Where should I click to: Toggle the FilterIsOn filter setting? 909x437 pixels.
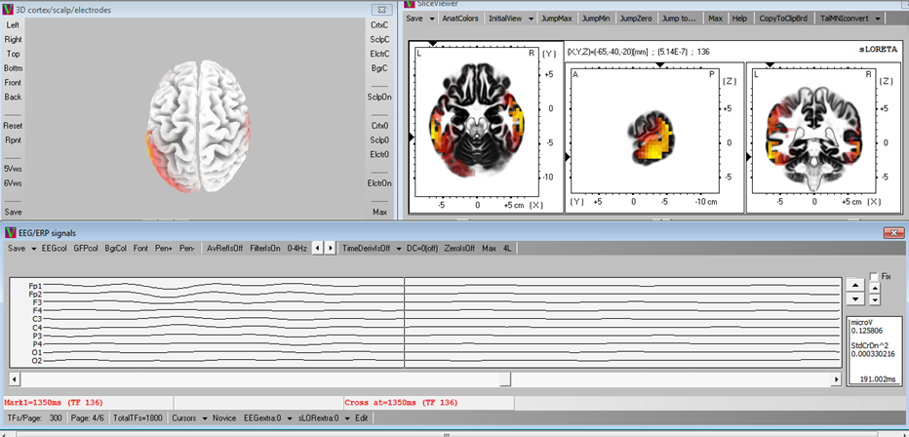pos(264,248)
